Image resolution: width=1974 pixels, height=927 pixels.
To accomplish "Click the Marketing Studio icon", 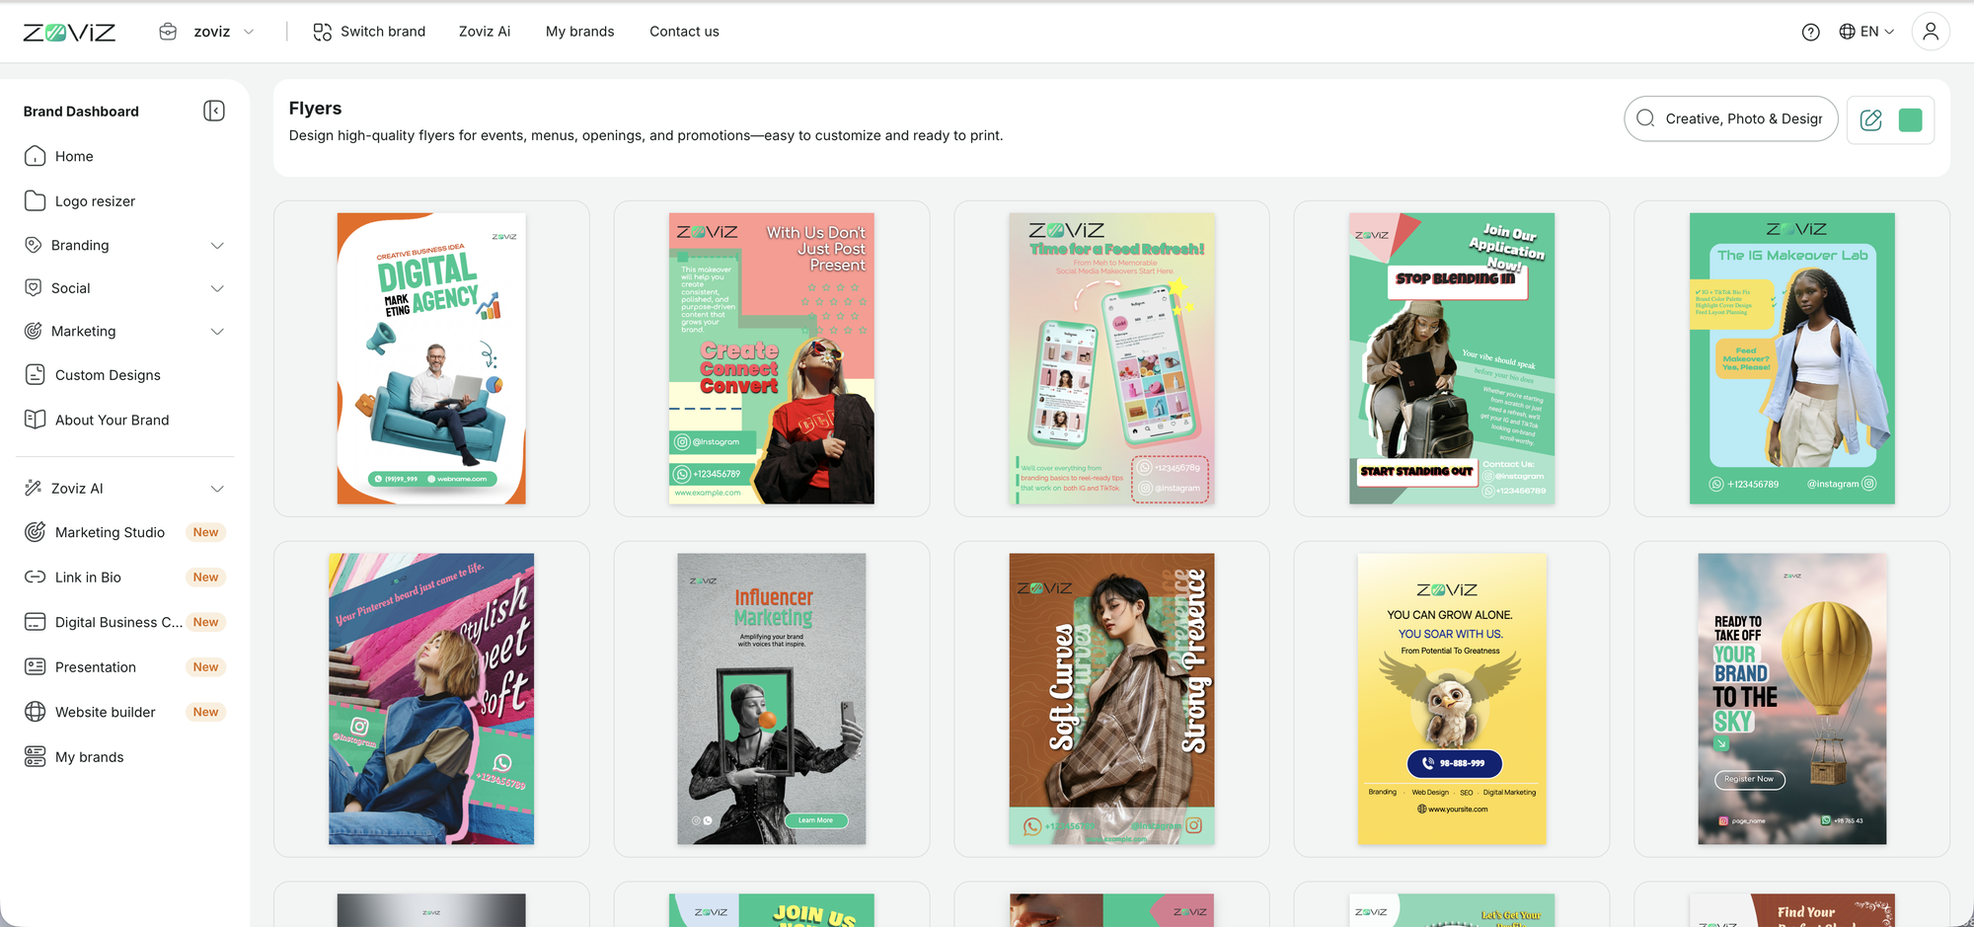I will [36, 532].
